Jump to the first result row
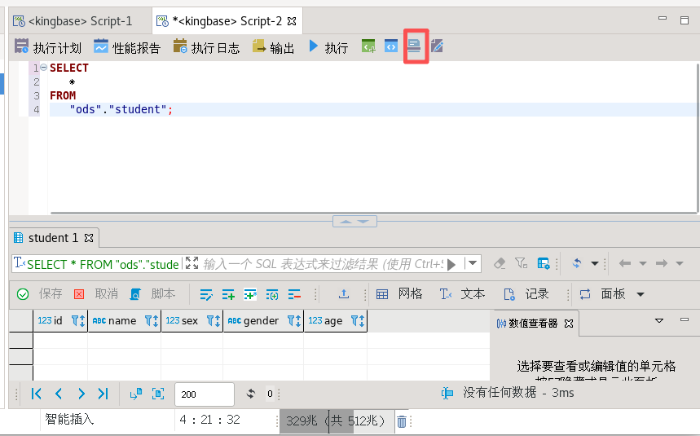Image resolution: width=700 pixels, height=436 pixels. [37, 394]
